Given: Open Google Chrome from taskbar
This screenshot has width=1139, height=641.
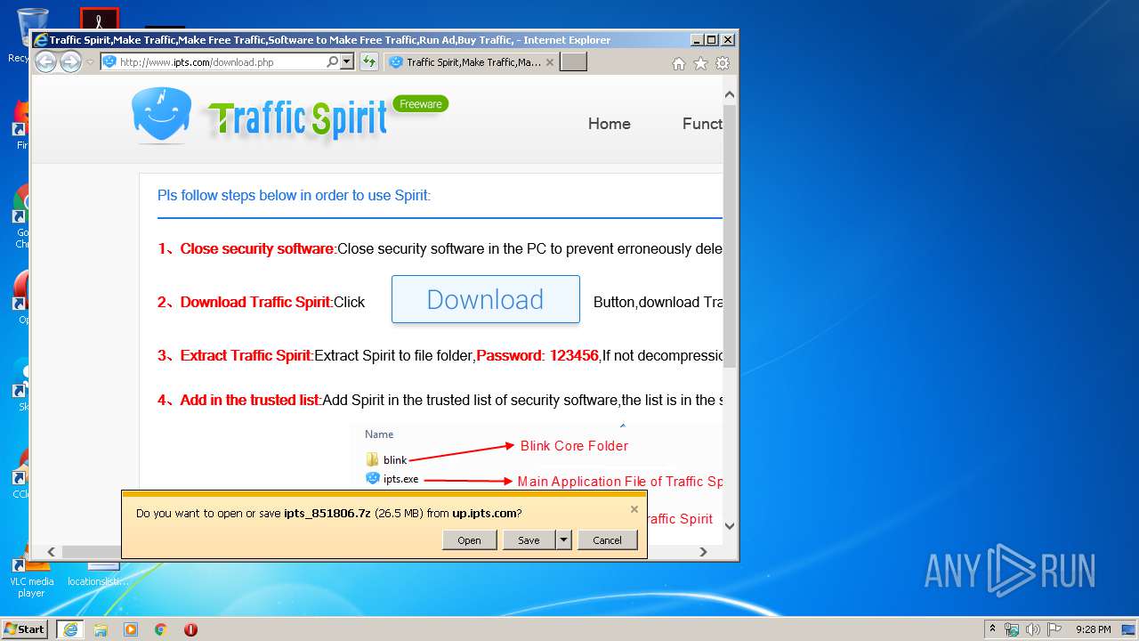Looking at the screenshot, I should [x=160, y=629].
